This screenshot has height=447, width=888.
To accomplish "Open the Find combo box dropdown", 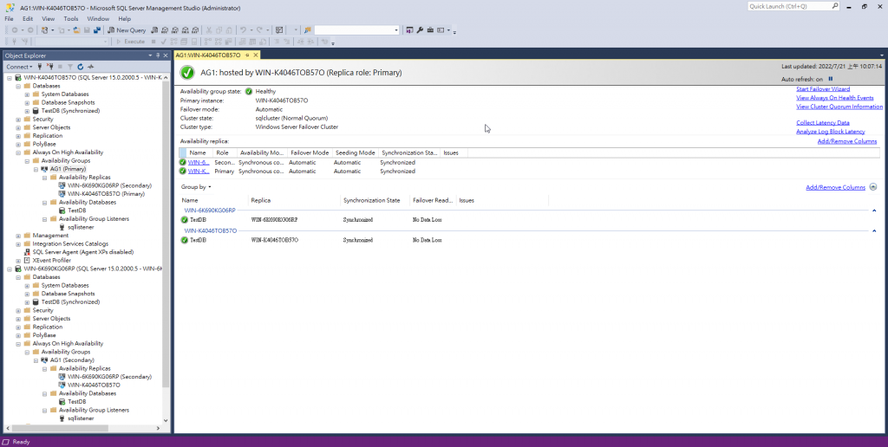I will click(x=396, y=30).
